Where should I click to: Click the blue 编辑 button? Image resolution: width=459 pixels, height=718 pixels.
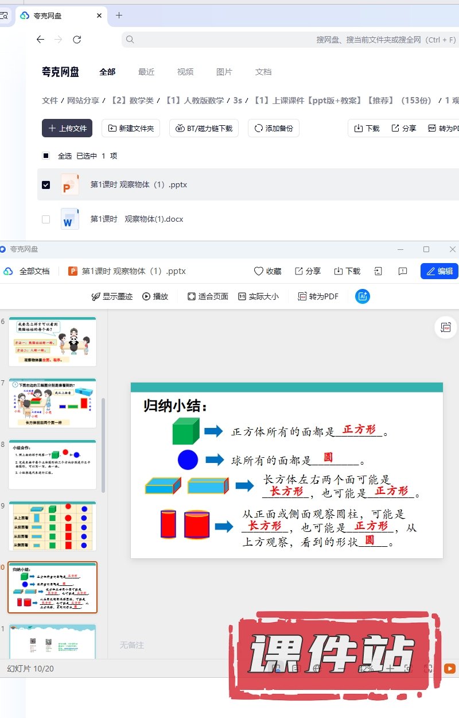click(x=439, y=271)
